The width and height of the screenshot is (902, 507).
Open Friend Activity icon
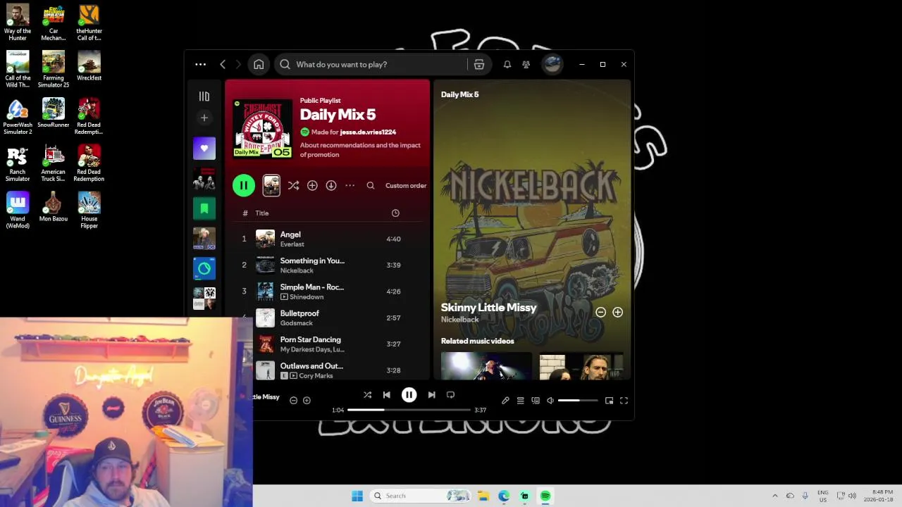(526, 64)
